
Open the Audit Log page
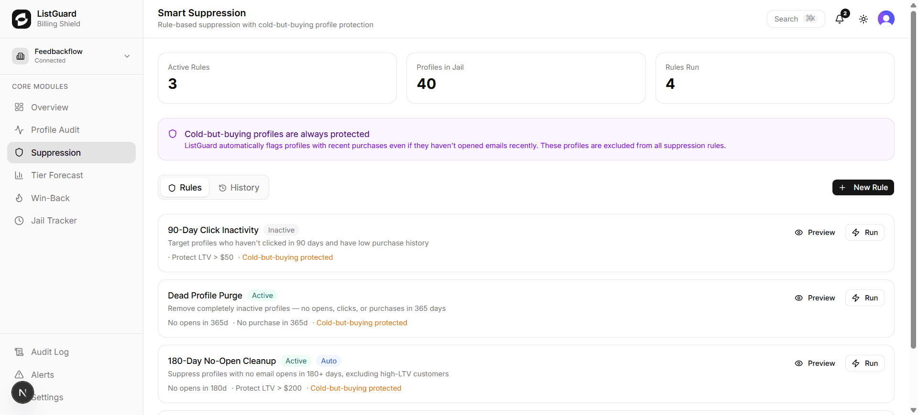pos(50,352)
